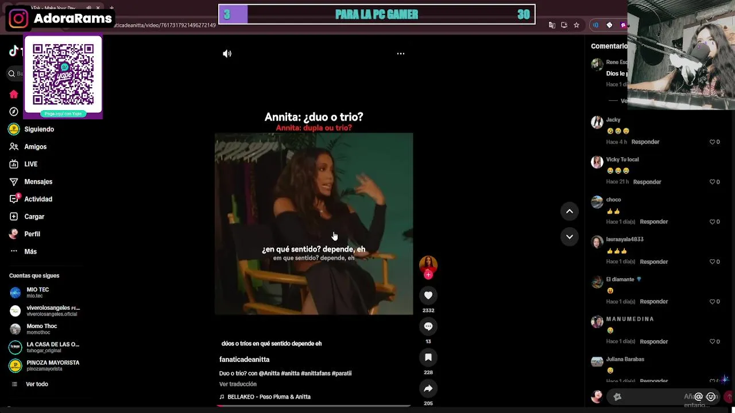735x413 pixels.
Task: Open the Amigos section
Action: pyautogui.click(x=36, y=147)
